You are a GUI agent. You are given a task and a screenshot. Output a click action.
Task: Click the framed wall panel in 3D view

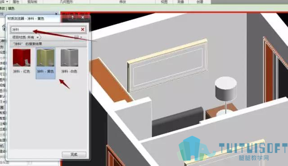point(167,65)
